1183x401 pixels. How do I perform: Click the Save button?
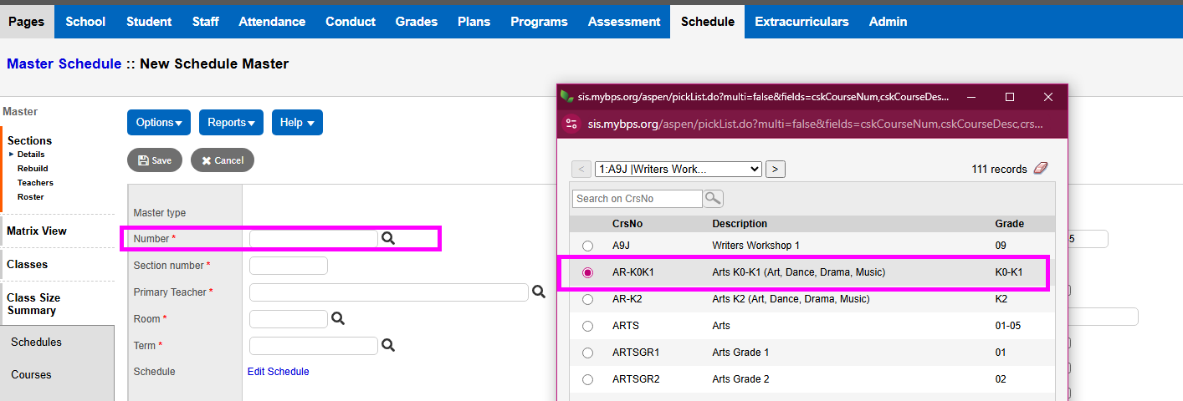pos(155,160)
